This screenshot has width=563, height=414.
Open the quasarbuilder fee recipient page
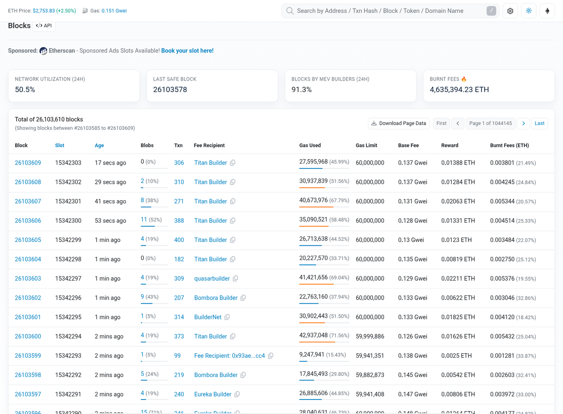(212, 279)
